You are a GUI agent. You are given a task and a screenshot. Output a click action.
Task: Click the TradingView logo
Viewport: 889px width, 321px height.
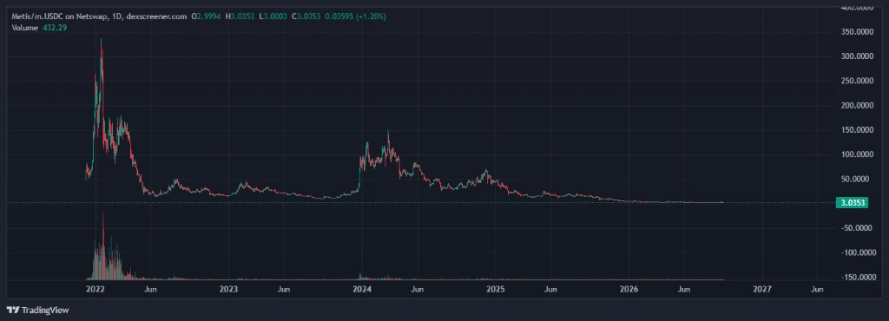pyautogui.click(x=37, y=310)
